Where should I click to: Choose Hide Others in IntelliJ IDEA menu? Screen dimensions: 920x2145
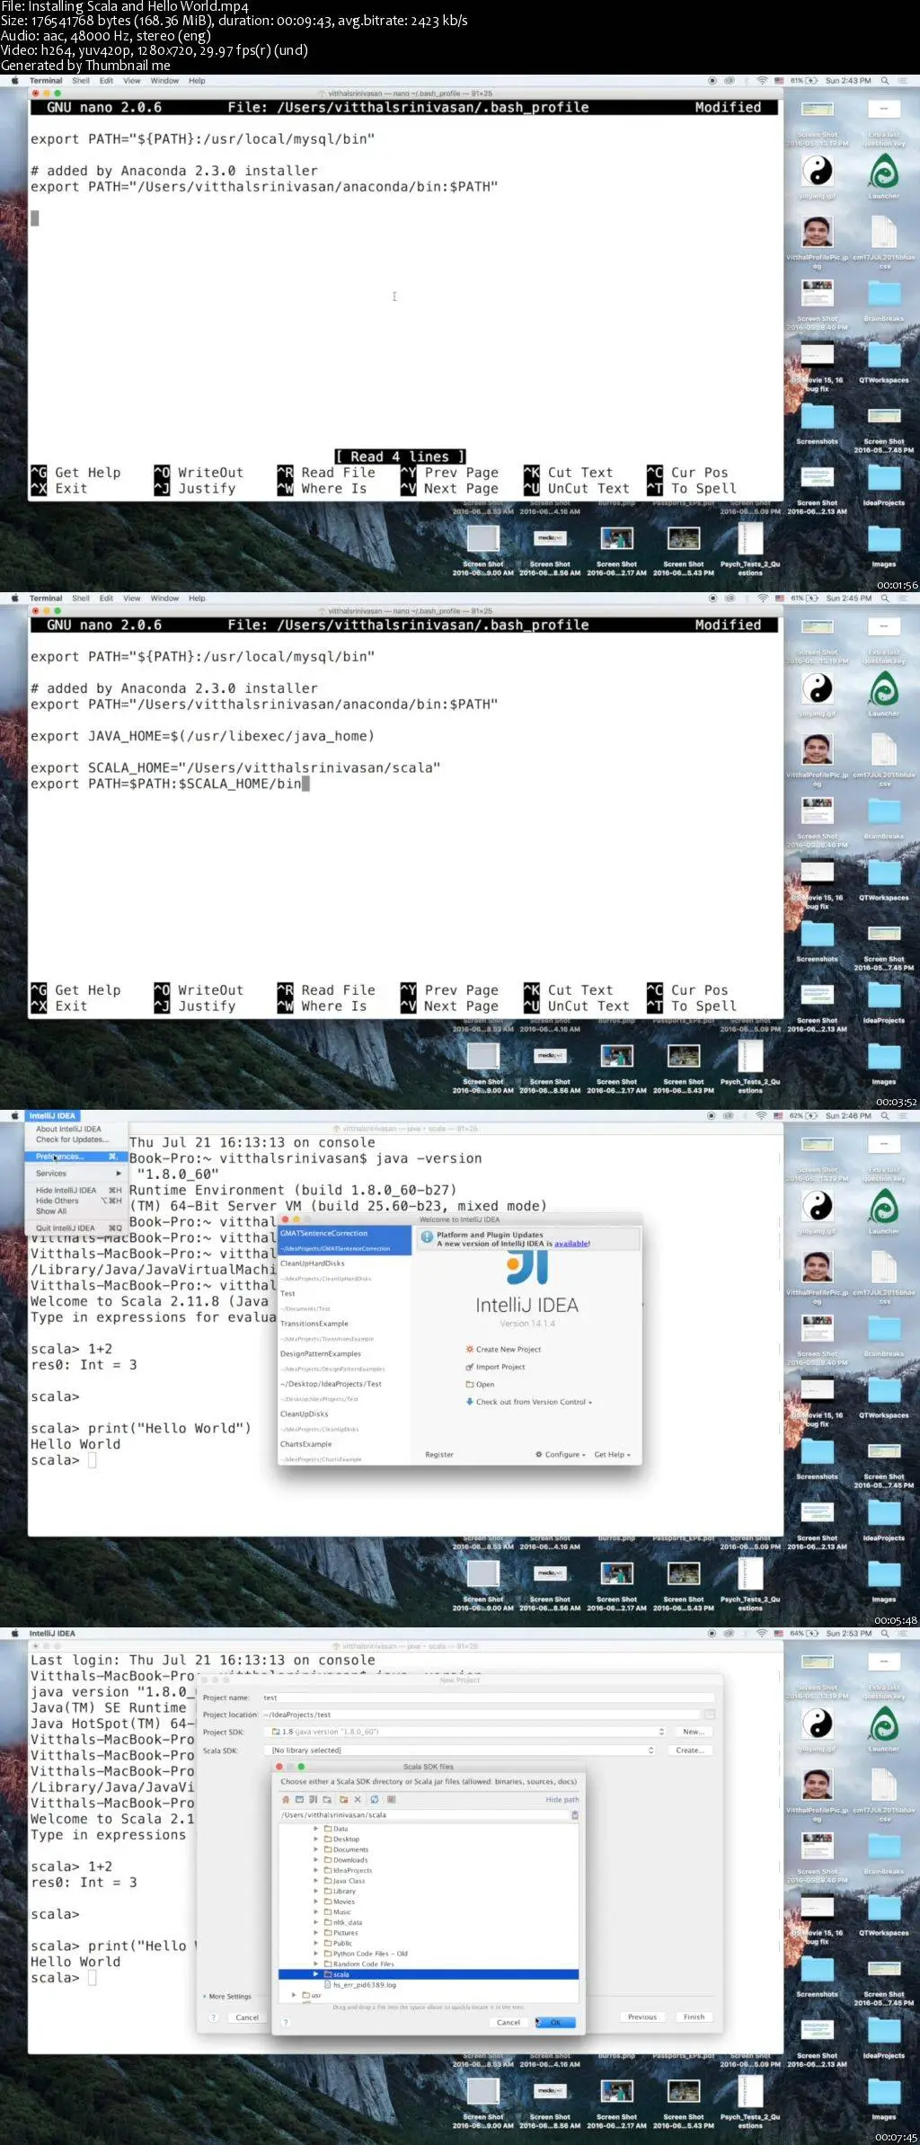tap(75, 1201)
